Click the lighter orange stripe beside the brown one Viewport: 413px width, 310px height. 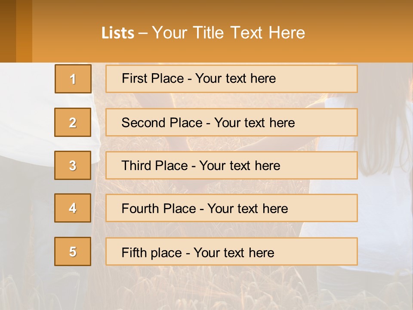[24, 31]
